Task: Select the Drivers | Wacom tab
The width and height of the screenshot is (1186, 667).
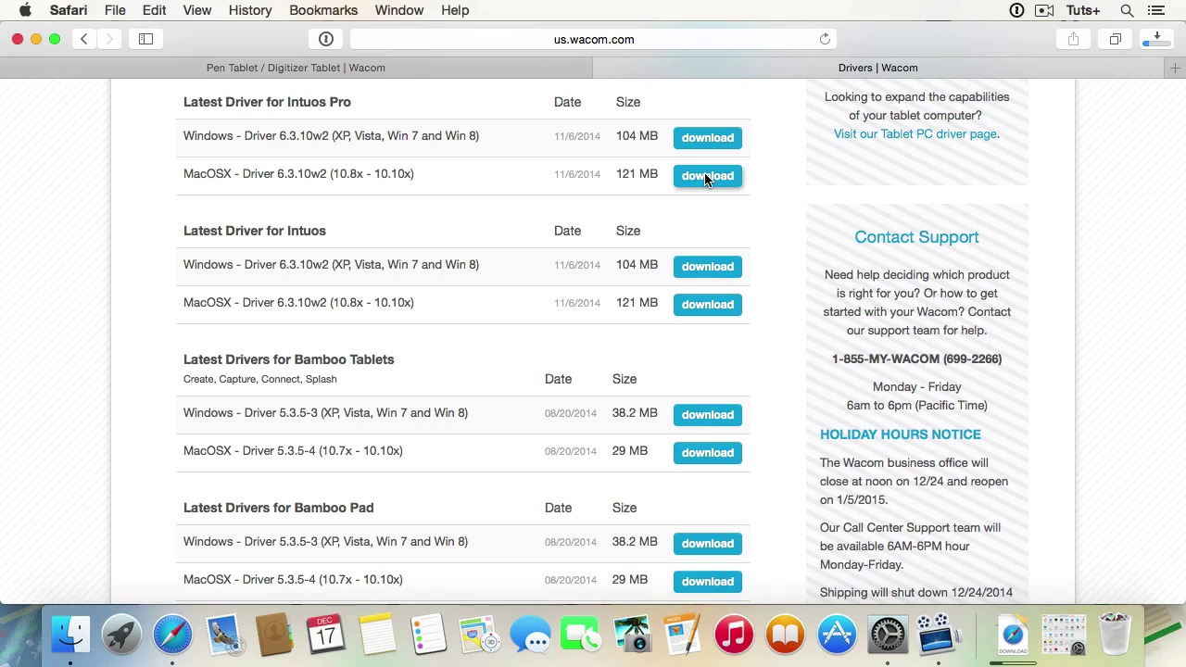Action: 877,68
